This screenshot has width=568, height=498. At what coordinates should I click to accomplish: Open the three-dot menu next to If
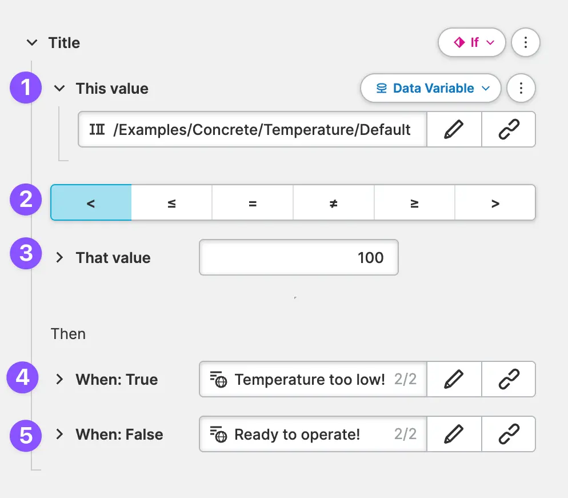(526, 43)
